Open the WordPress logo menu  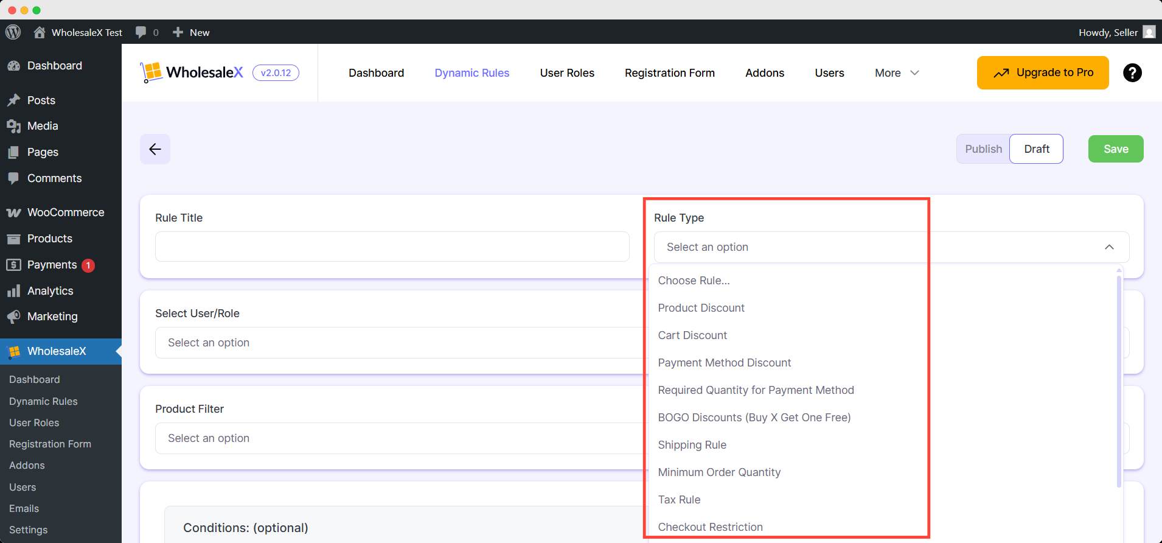pos(13,32)
